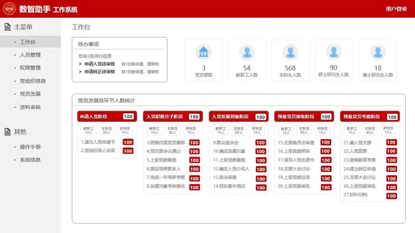Open the 申请入党阶段 stage header

(x=93, y=116)
